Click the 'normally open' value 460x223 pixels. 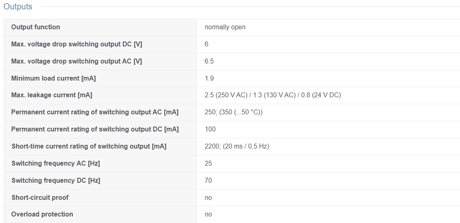pyautogui.click(x=225, y=27)
